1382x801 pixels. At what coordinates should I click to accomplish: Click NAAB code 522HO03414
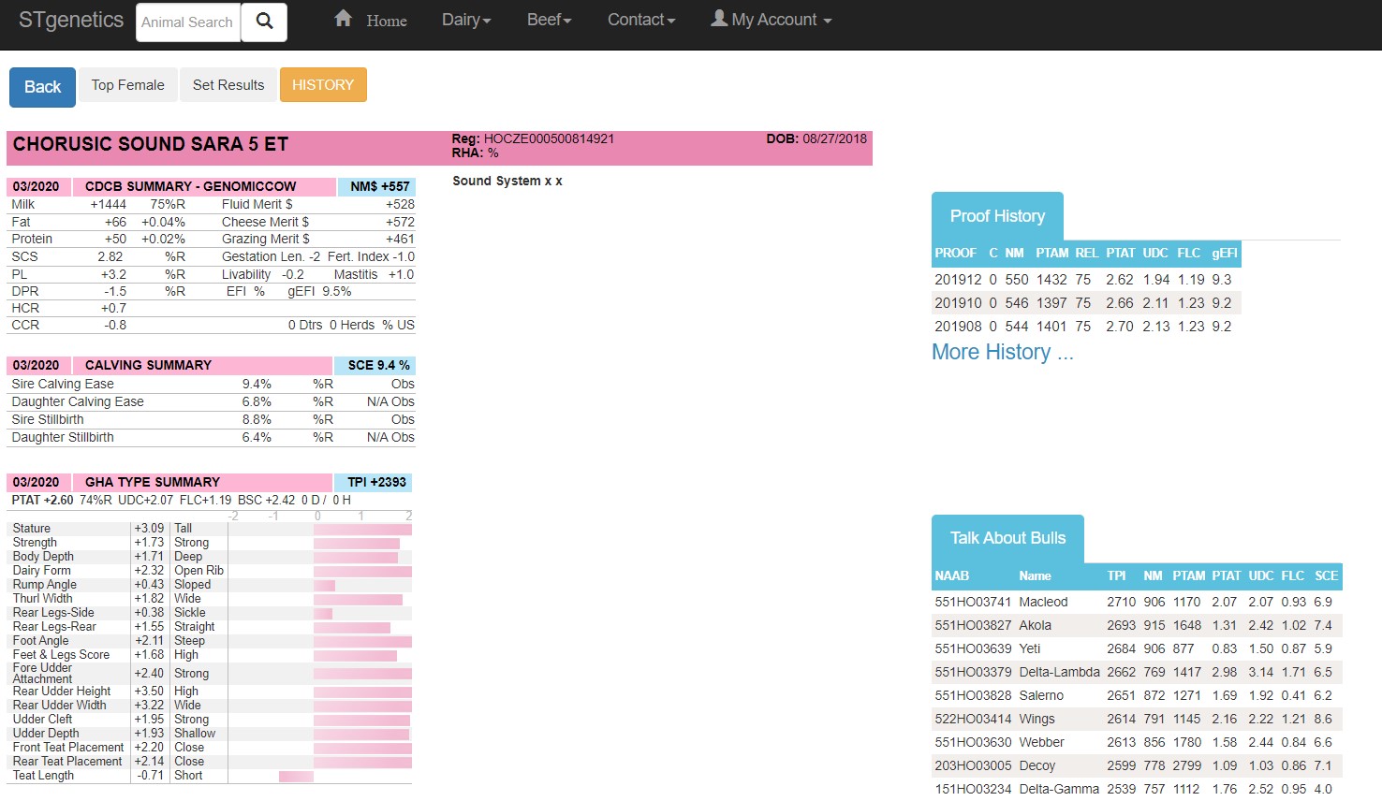pos(973,719)
